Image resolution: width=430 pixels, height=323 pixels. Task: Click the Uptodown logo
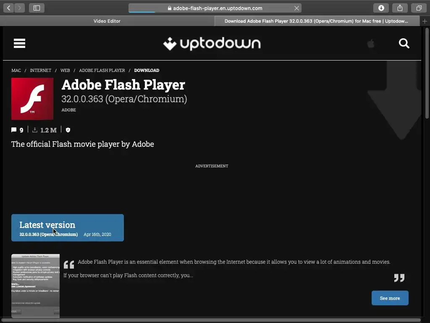point(212,43)
